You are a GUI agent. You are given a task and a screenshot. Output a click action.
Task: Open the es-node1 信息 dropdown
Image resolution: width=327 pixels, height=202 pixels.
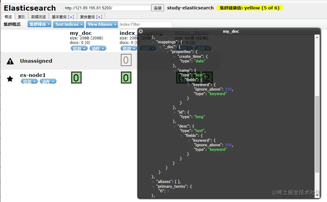(x=29, y=81)
